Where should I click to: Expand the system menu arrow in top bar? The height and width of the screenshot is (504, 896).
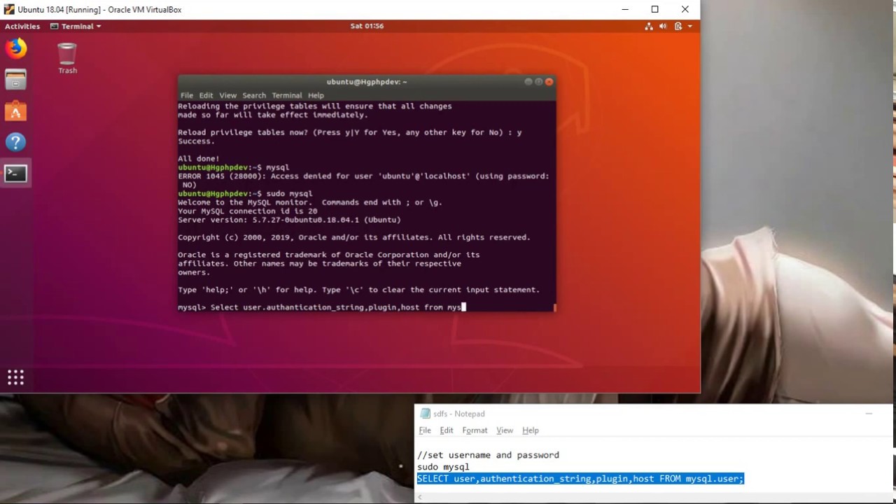pyautogui.click(x=690, y=26)
